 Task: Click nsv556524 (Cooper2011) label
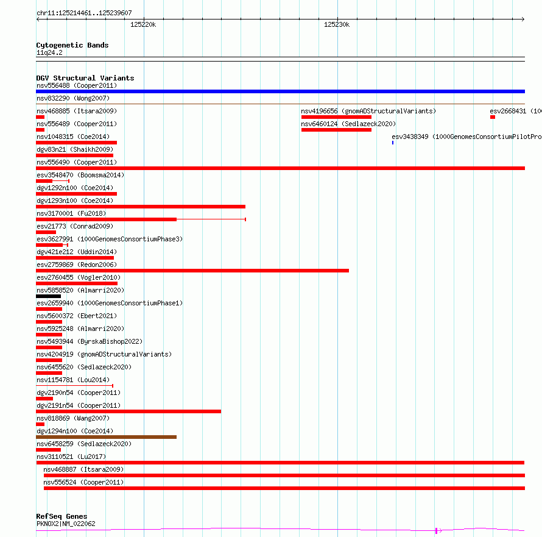[83, 482]
